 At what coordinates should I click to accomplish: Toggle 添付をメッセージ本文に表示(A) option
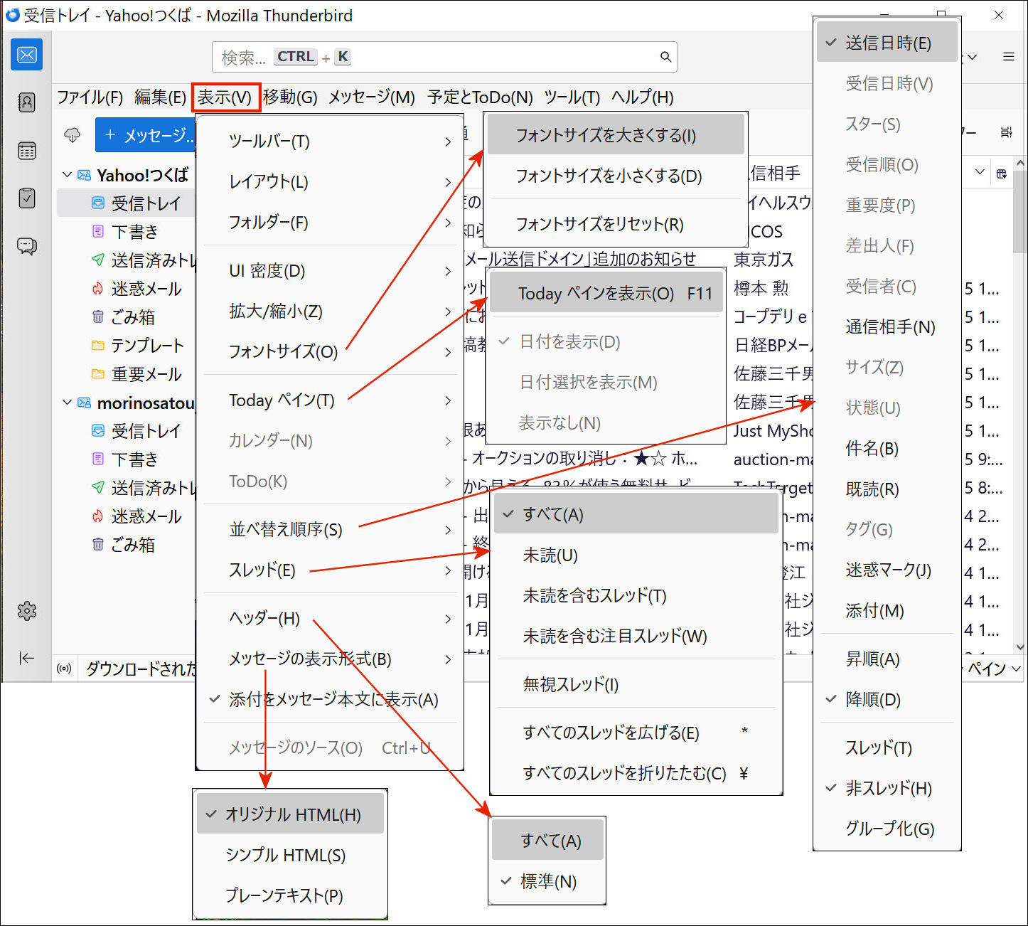coord(333,700)
